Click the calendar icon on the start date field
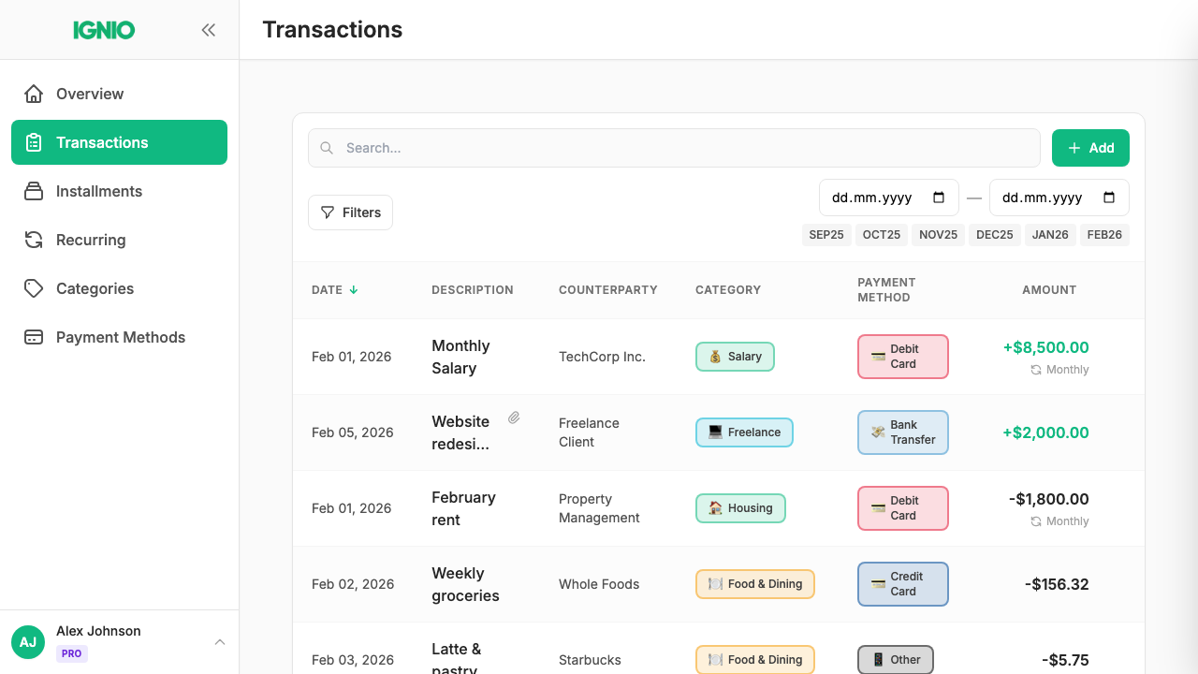The width and height of the screenshot is (1198, 674). point(941,198)
